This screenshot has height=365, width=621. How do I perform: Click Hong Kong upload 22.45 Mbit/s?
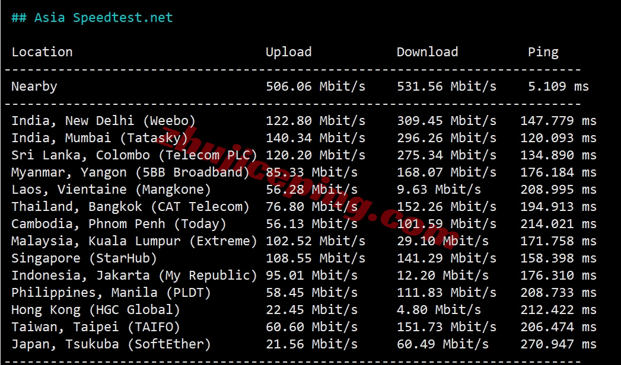point(312,310)
